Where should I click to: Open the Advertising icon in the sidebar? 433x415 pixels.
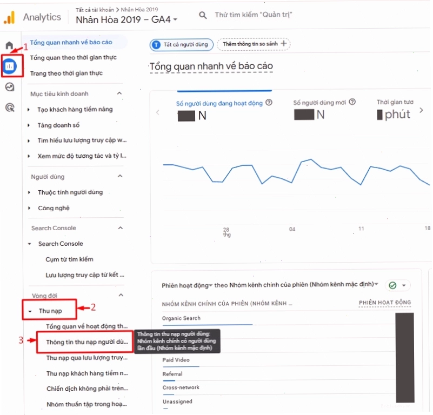[x=10, y=108]
